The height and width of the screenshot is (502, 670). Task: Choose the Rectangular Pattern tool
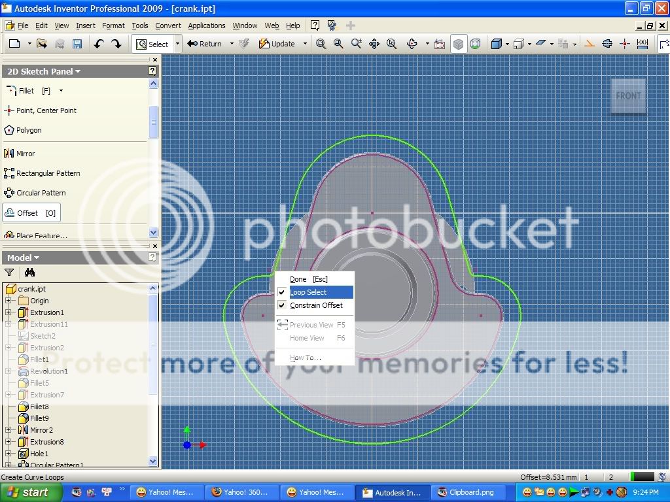[48, 173]
